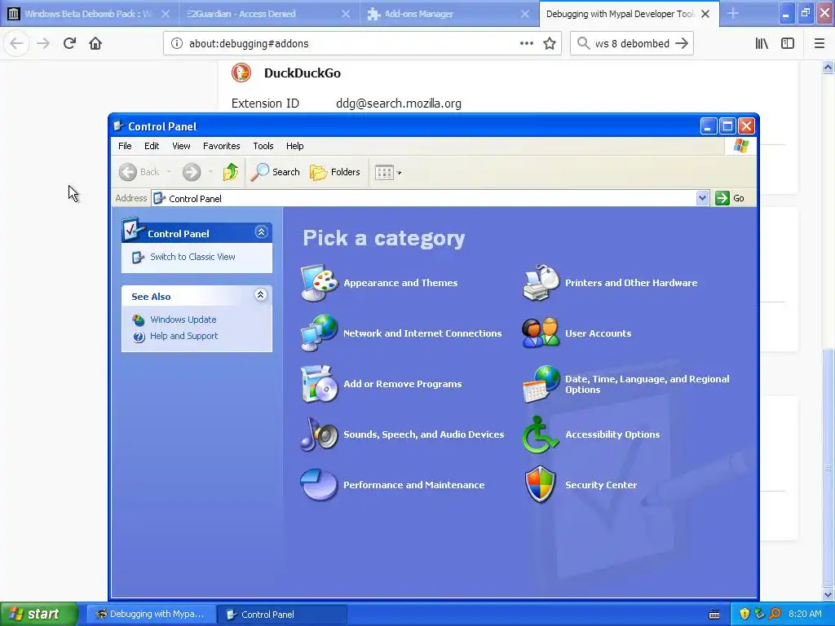Image resolution: width=835 pixels, height=626 pixels.
Task: Click the Up folder toolbar icon
Action: [231, 172]
